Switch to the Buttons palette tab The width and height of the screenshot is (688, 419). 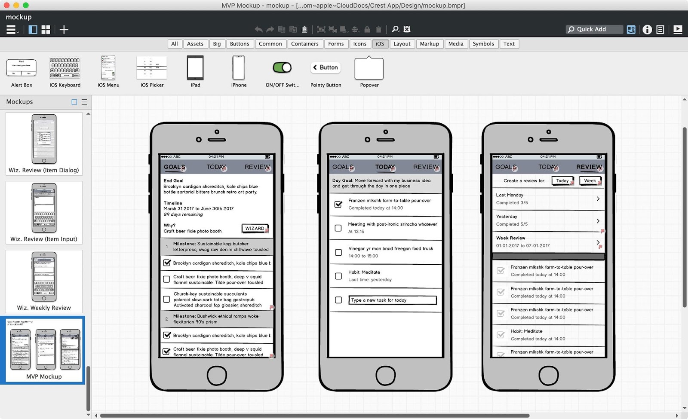[240, 44]
